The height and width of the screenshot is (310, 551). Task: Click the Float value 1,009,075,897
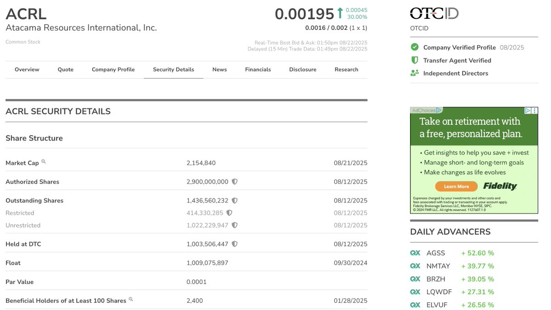point(208,263)
